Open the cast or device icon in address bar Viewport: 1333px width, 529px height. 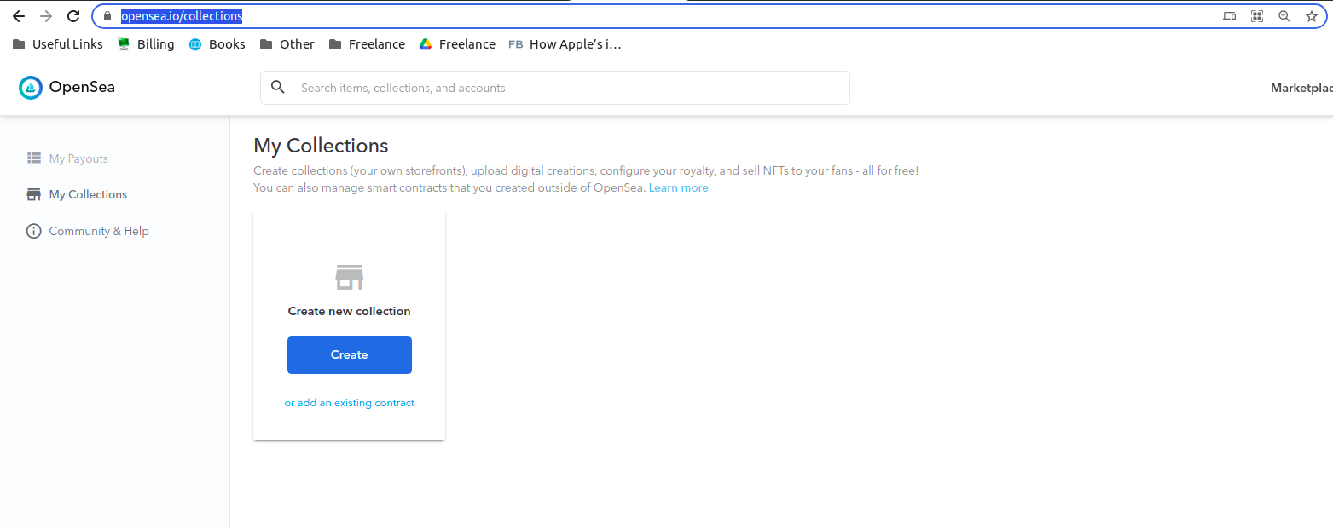point(1229,16)
